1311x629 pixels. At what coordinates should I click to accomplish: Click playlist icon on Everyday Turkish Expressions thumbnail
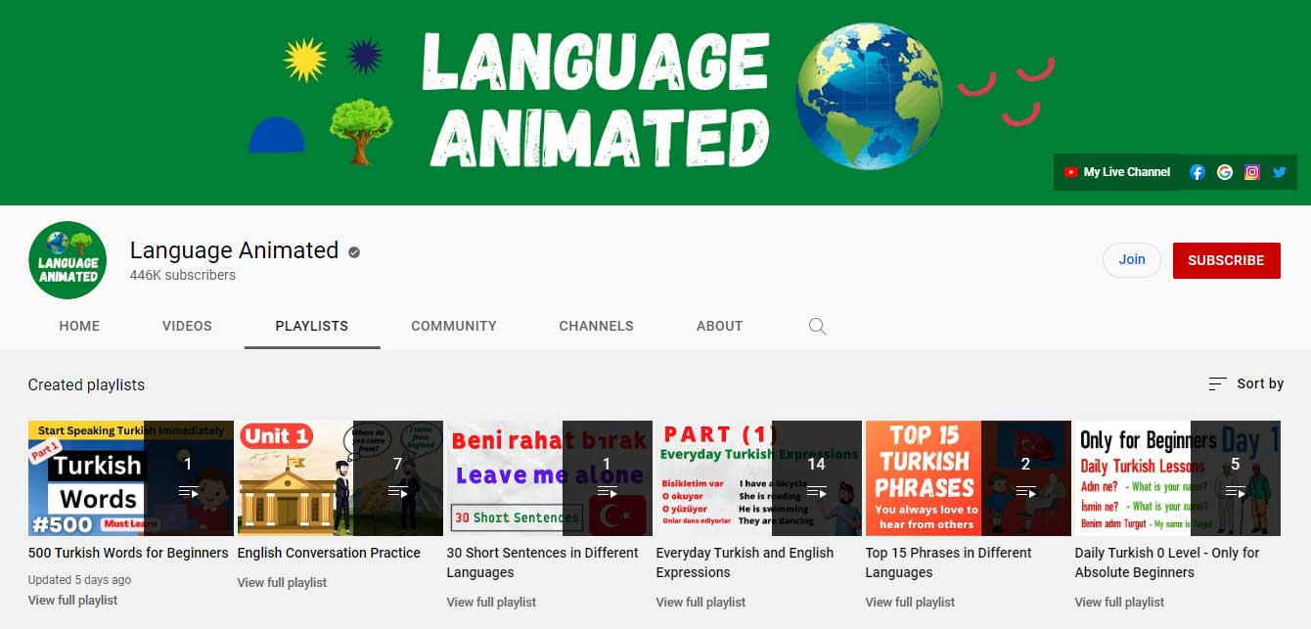816,492
